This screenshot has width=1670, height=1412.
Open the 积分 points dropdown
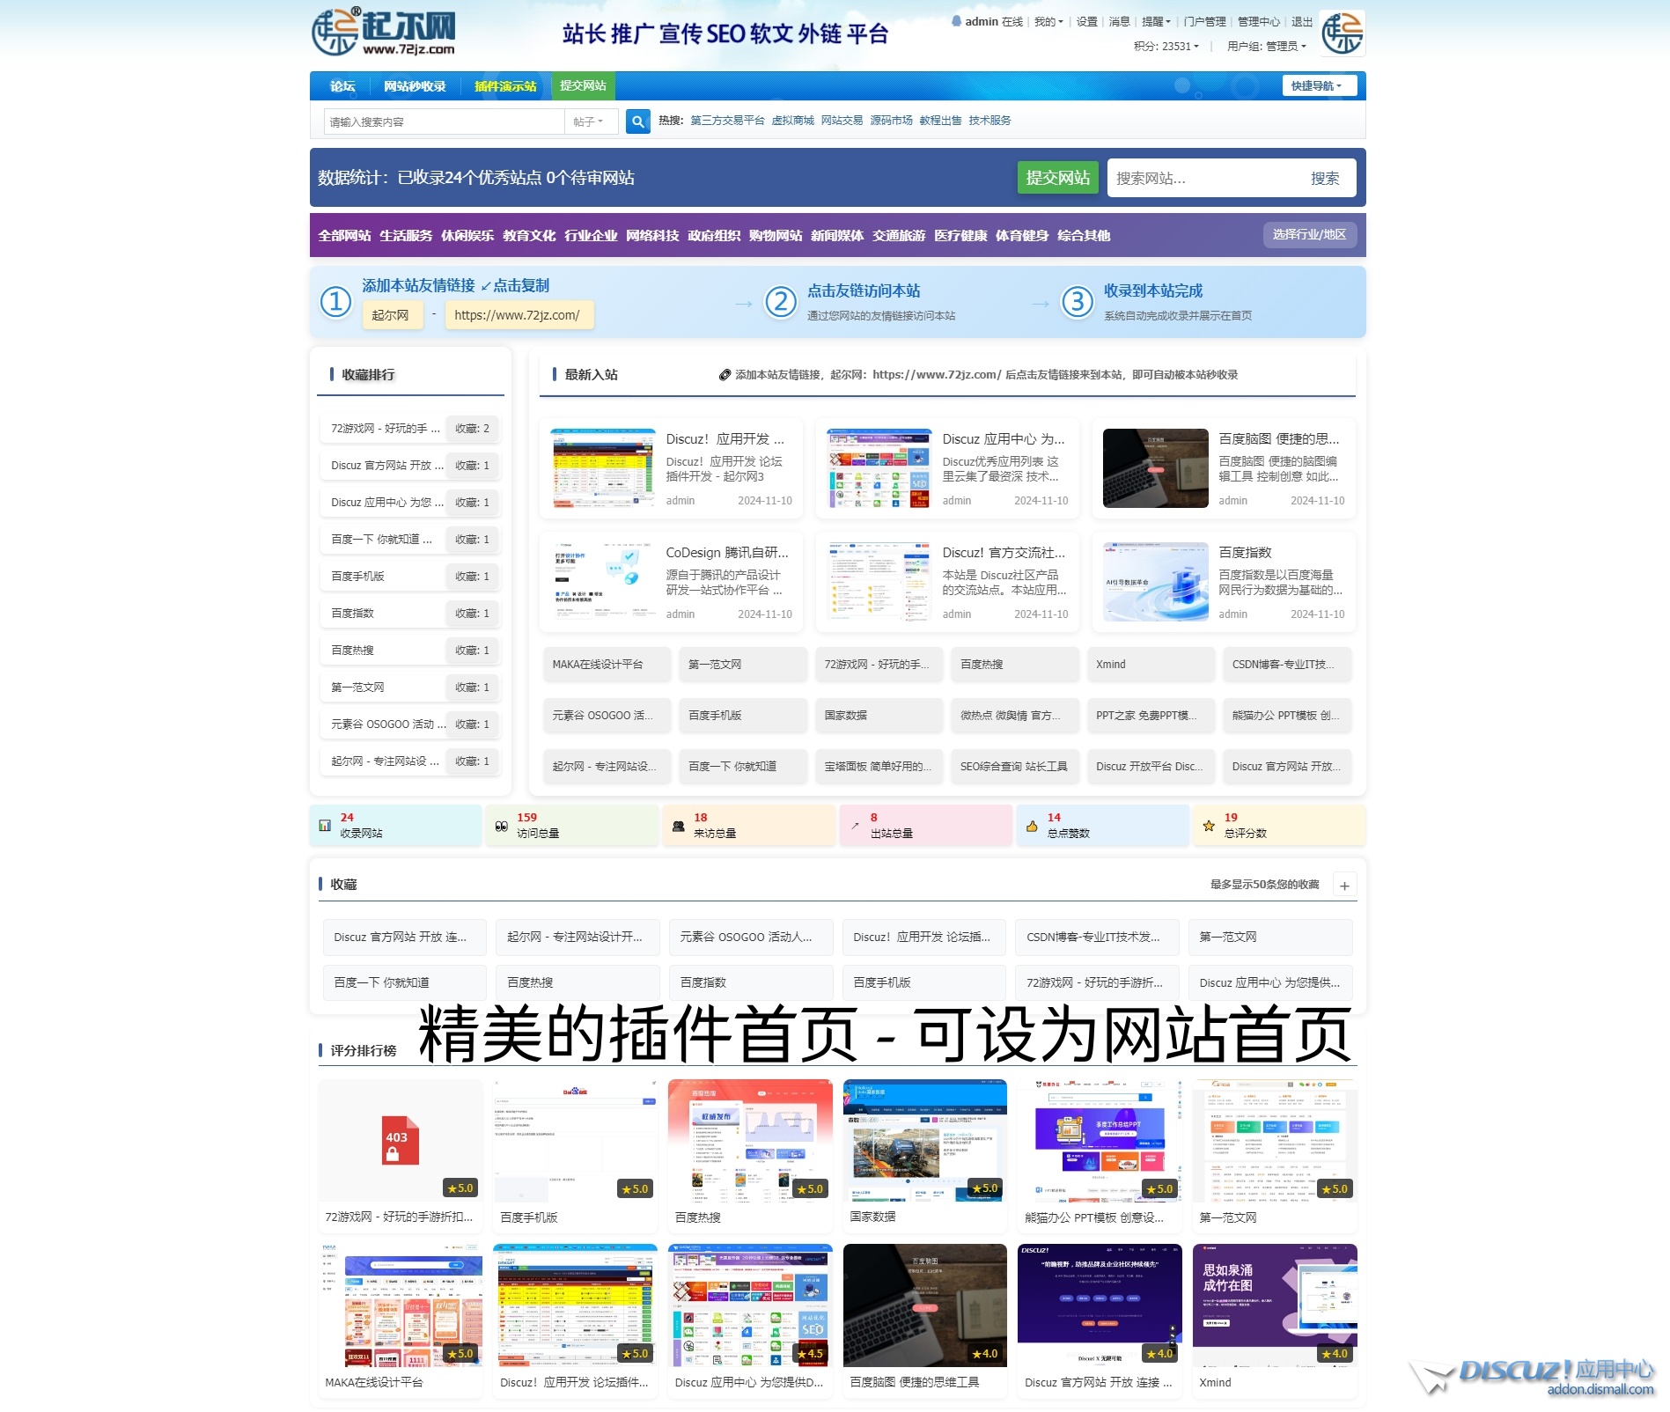[1166, 47]
